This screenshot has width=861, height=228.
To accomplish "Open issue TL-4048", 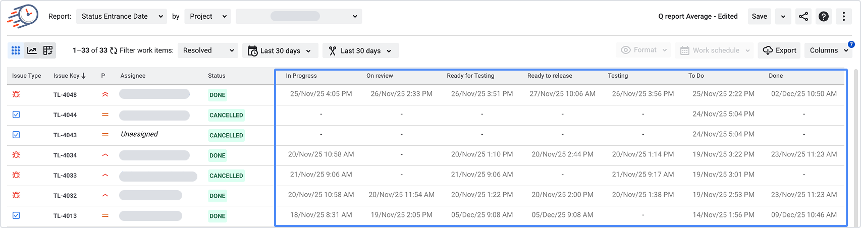I will pyautogui.click(x=65, y=95).
